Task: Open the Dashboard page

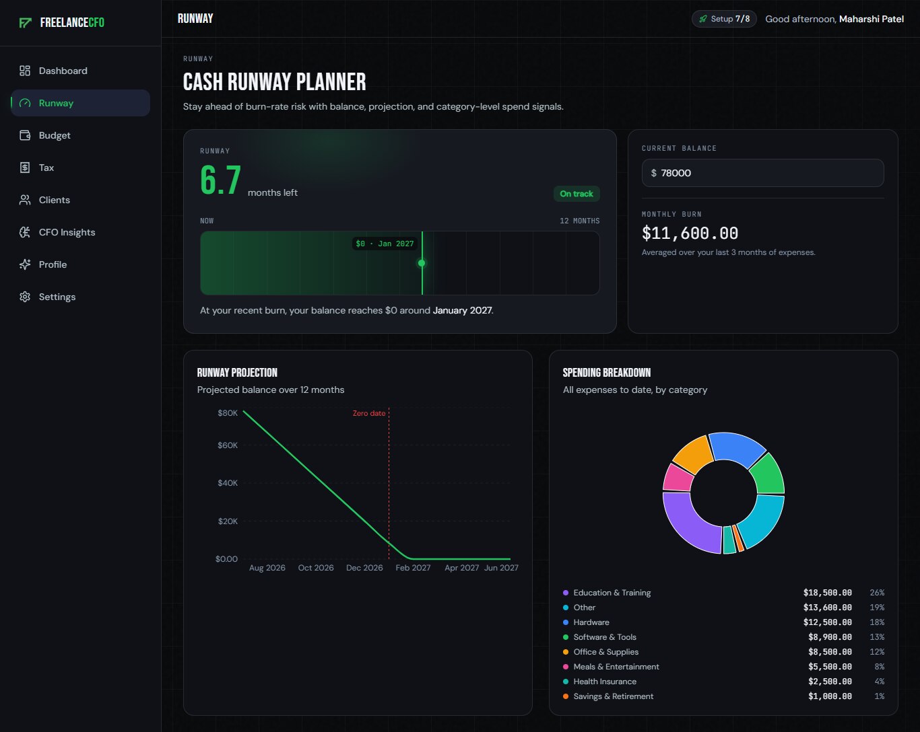Action: coord(80,71)
